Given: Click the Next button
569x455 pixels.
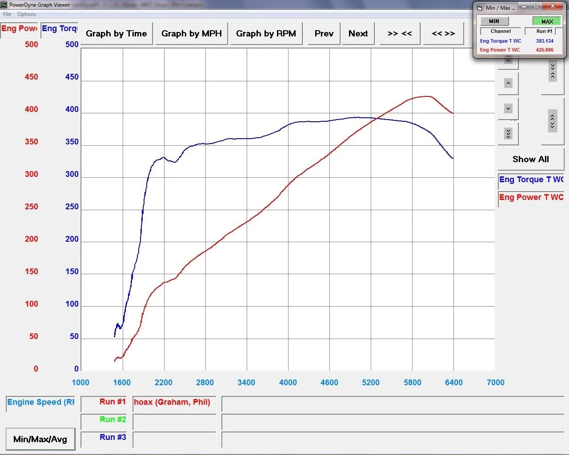Looking at the screenshot, I should (x=358, y=33).
